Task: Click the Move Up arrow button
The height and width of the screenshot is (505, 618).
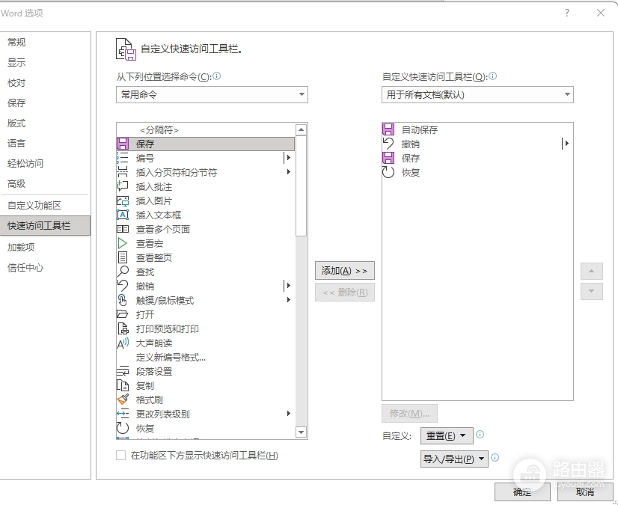Action: pos(592,272)
